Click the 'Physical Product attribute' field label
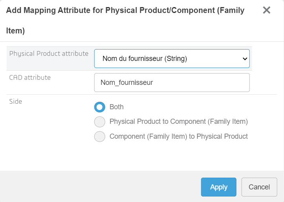This screenshot has width=284, height=202. tap(49, 53)
